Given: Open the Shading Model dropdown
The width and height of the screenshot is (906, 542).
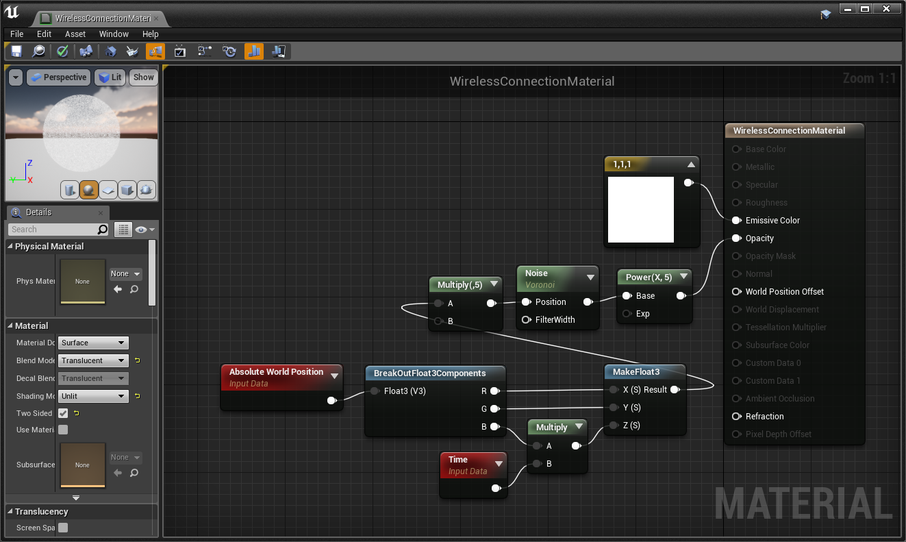Looking at the screenshot, I should point(92,396).
